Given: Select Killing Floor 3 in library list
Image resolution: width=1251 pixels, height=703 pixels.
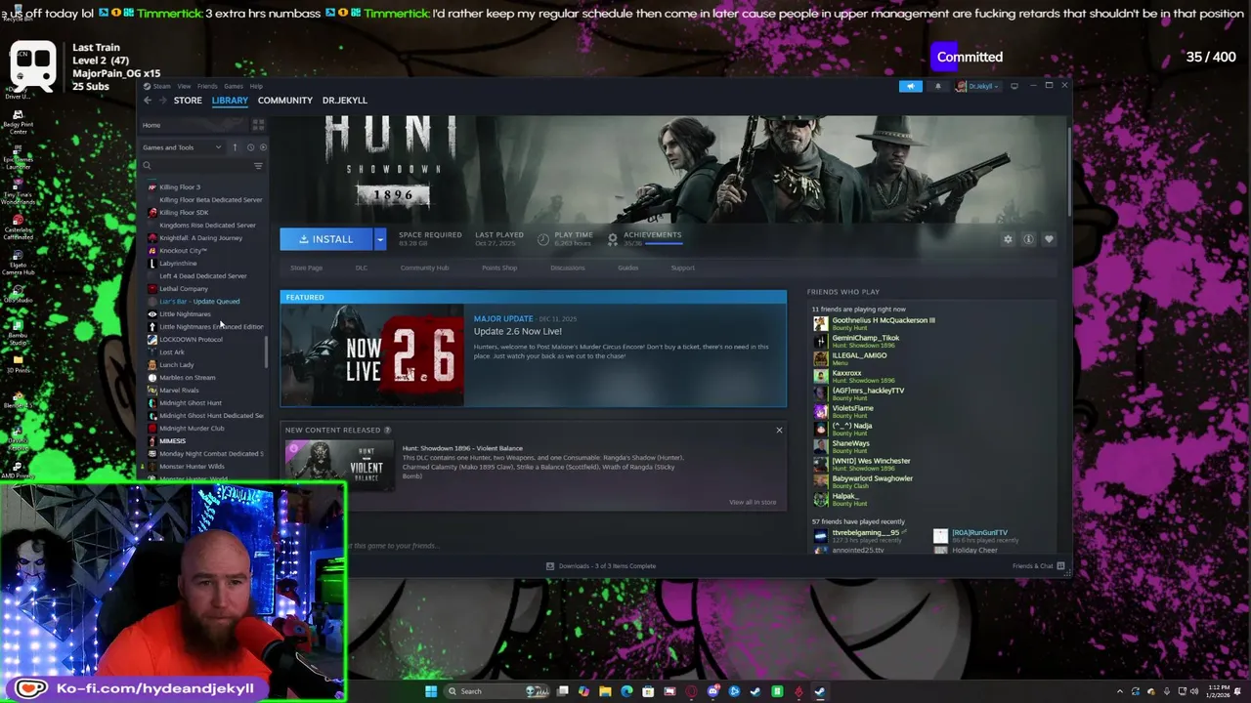Looking at the screenshot, I should tap(180, 186).
